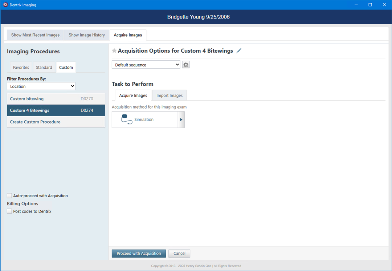Open the Filter Procedures By Location dropdown
392x271 pixels.
pyautogui.click(x=41, y=86)
